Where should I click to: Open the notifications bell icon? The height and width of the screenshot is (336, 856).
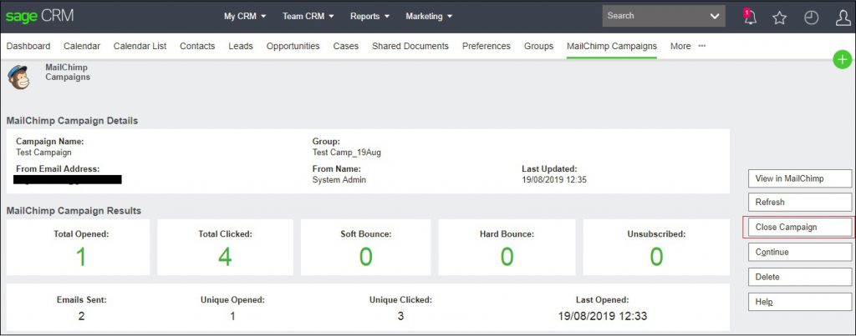[x=750, y=17]
